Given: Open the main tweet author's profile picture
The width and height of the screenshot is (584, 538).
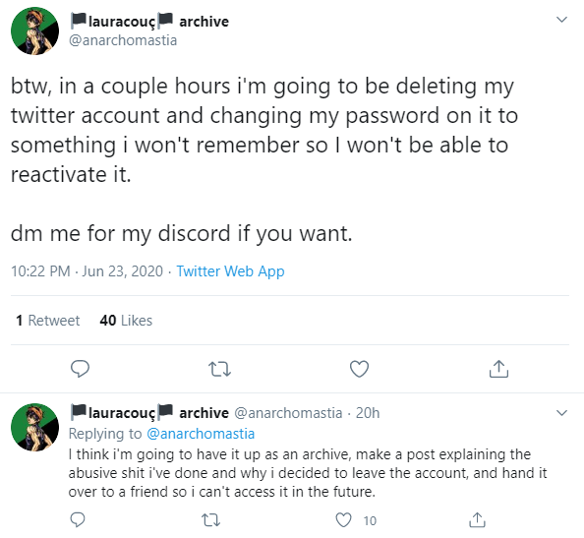Looking at the screenshot, I should pos(35,30).
